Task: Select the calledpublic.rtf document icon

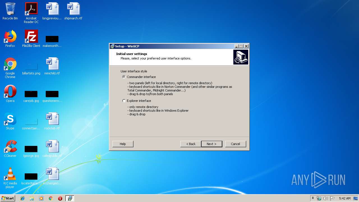Action: coord(52,149)
